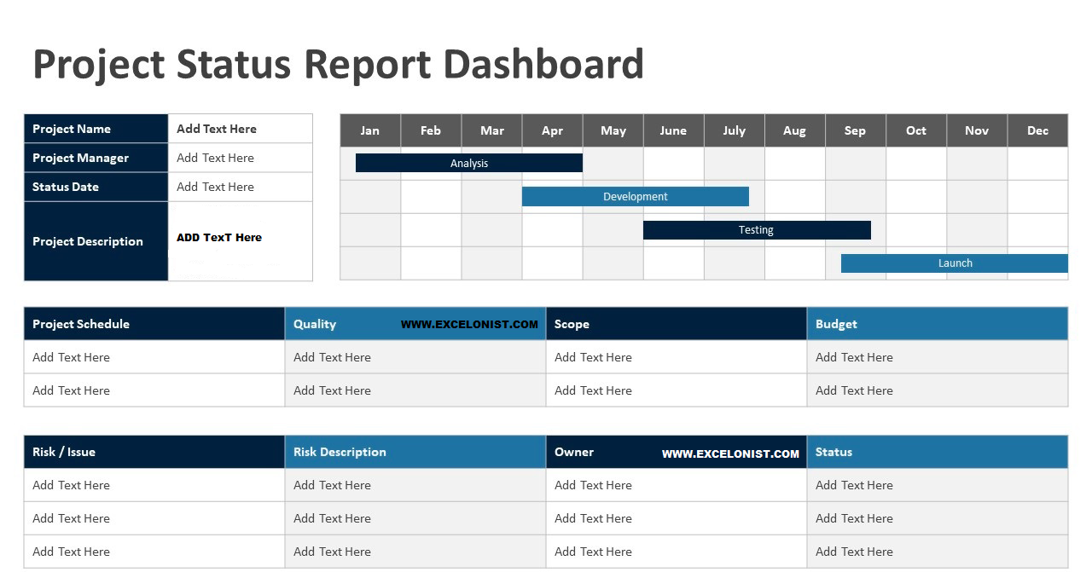Click the Jan column header
The height and width of the screenshot is (572, 1092).
tap(369, 130)
